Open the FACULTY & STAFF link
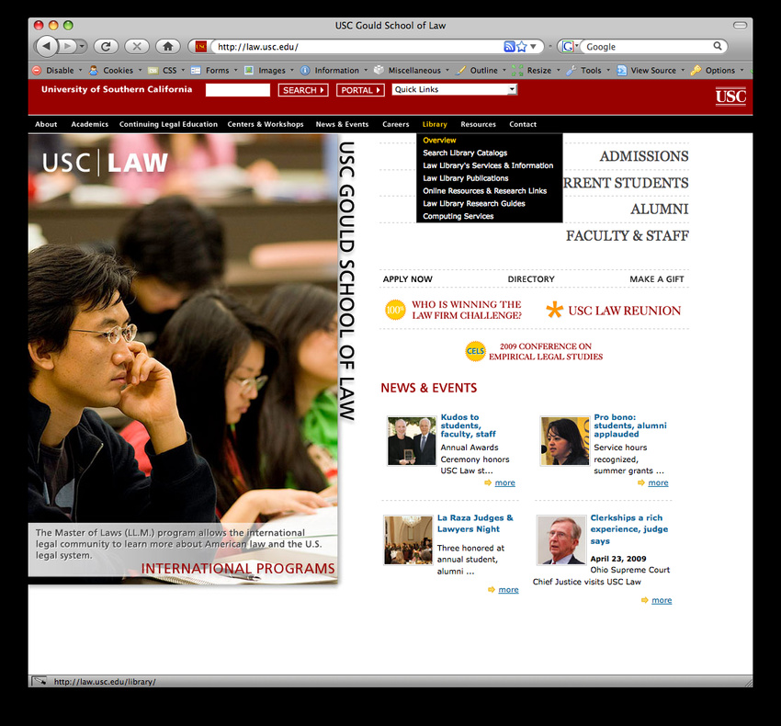The image size is (781, 726). click(627, 235)
